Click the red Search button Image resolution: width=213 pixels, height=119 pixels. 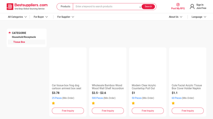pyautogui.click(x=148, y=6)
